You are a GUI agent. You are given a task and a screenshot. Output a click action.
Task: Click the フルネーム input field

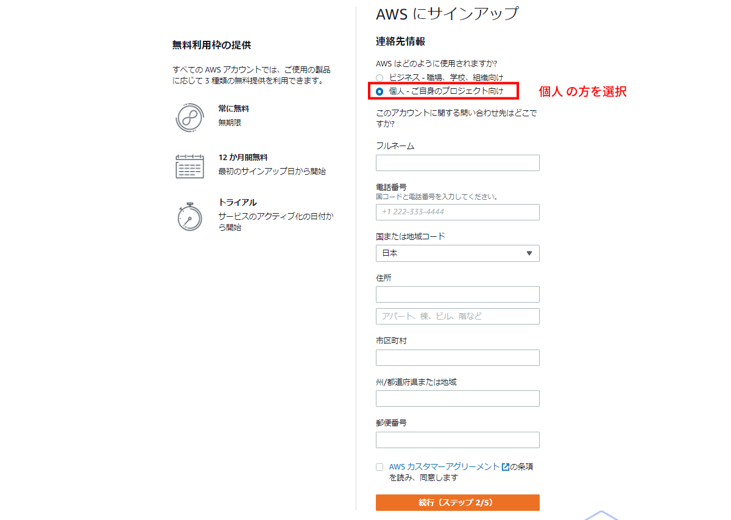tap(457, 163)
